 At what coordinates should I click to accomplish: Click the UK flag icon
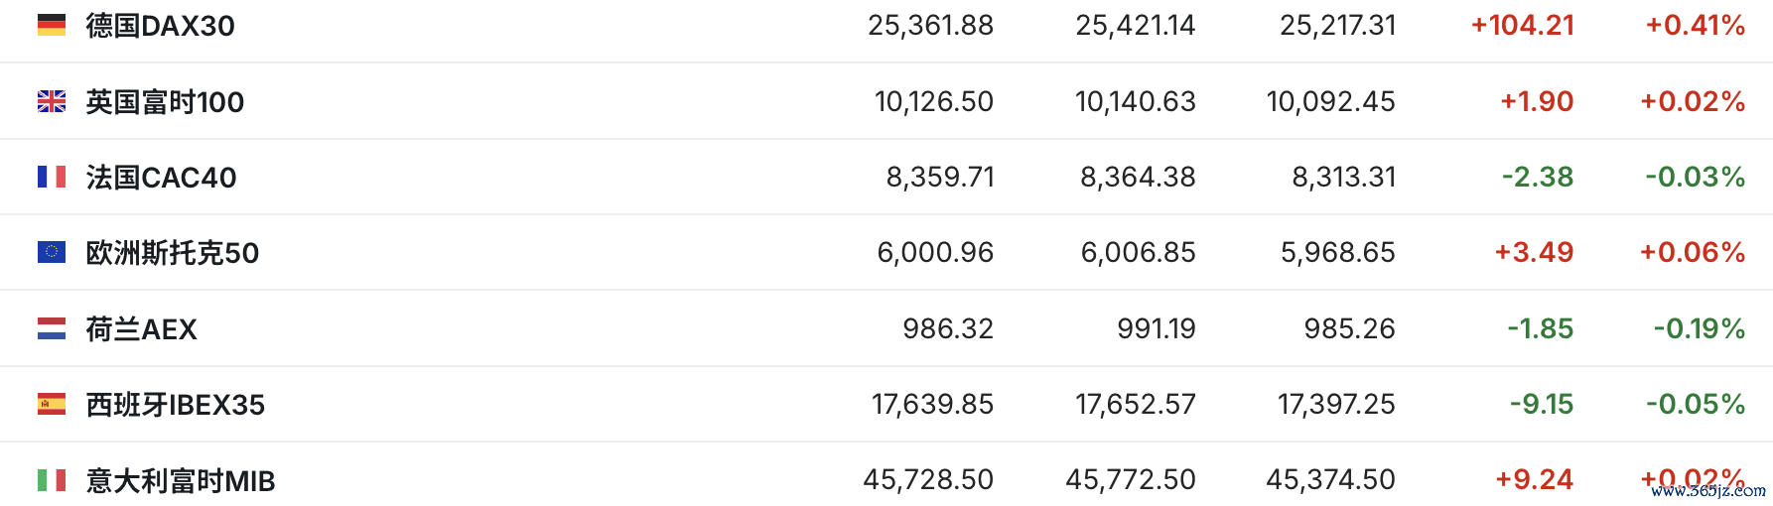[52, 101]
